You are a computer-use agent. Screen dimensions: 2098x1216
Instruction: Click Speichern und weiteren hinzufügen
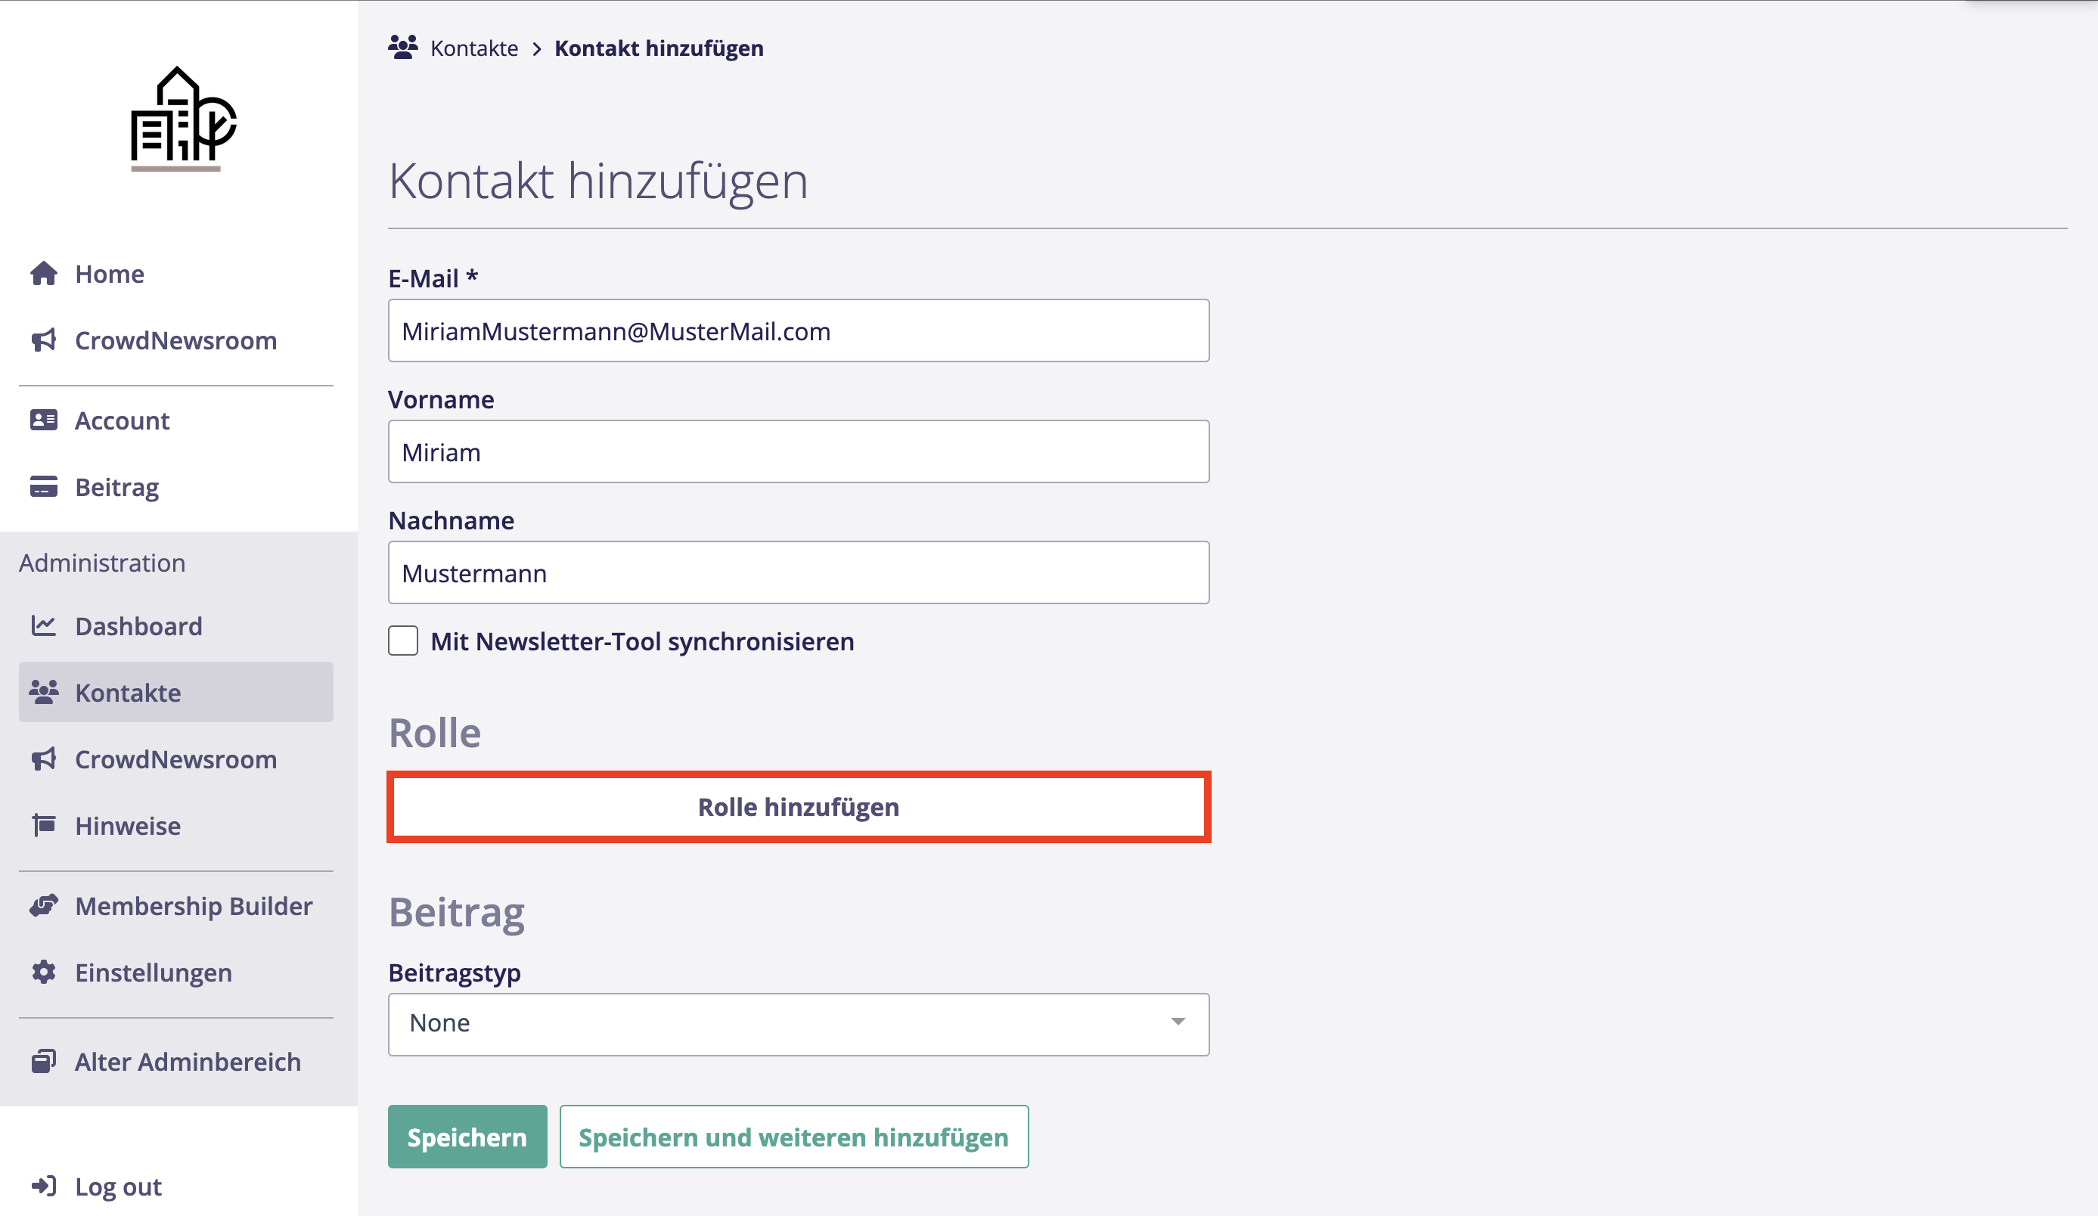(793, 1137)
